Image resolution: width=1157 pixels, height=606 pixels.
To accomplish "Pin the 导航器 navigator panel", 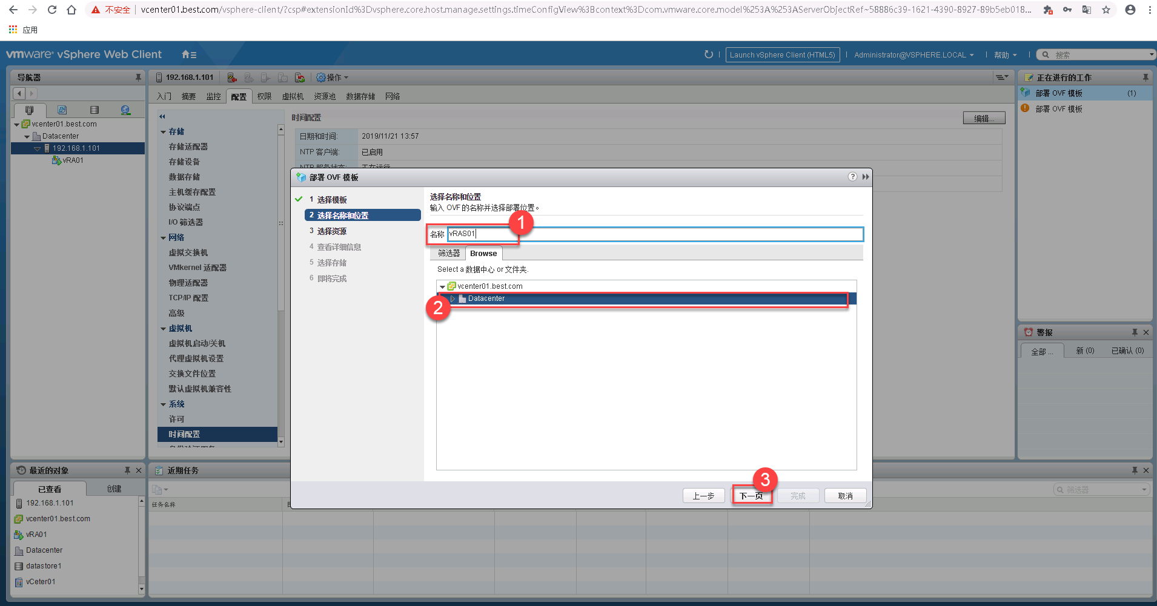I will 138,77.
